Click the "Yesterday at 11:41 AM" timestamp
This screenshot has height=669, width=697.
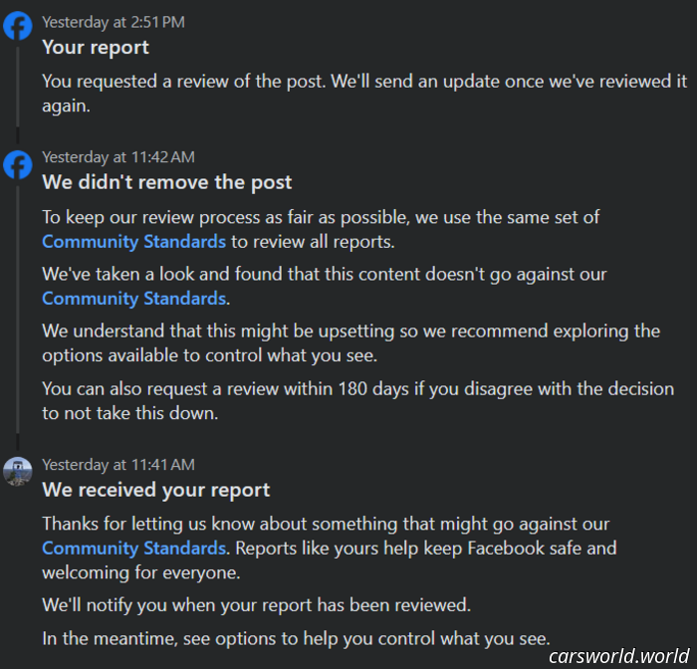[118, 465]
